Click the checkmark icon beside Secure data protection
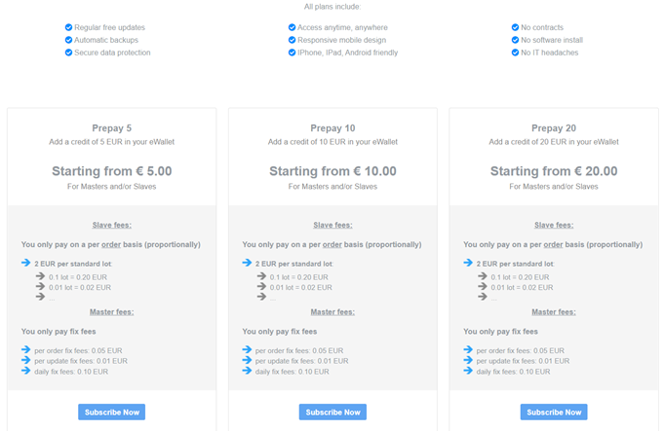Viewport: 664px width, 431px height. (68, 53)
